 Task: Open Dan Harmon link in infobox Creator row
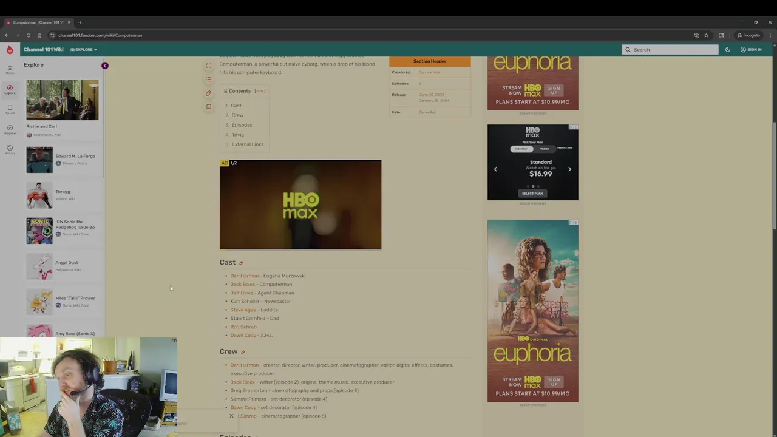pyautogui.click(x=429, y=72)
